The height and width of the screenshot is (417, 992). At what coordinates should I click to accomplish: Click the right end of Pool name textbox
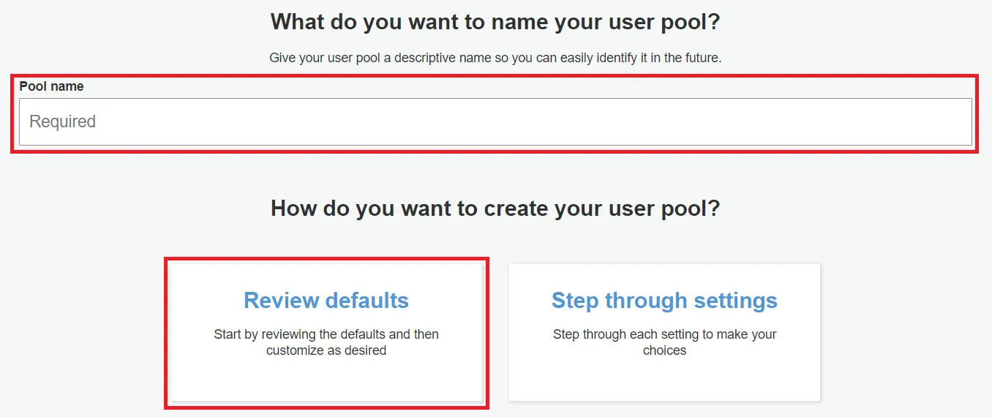[x=951, y=121]
